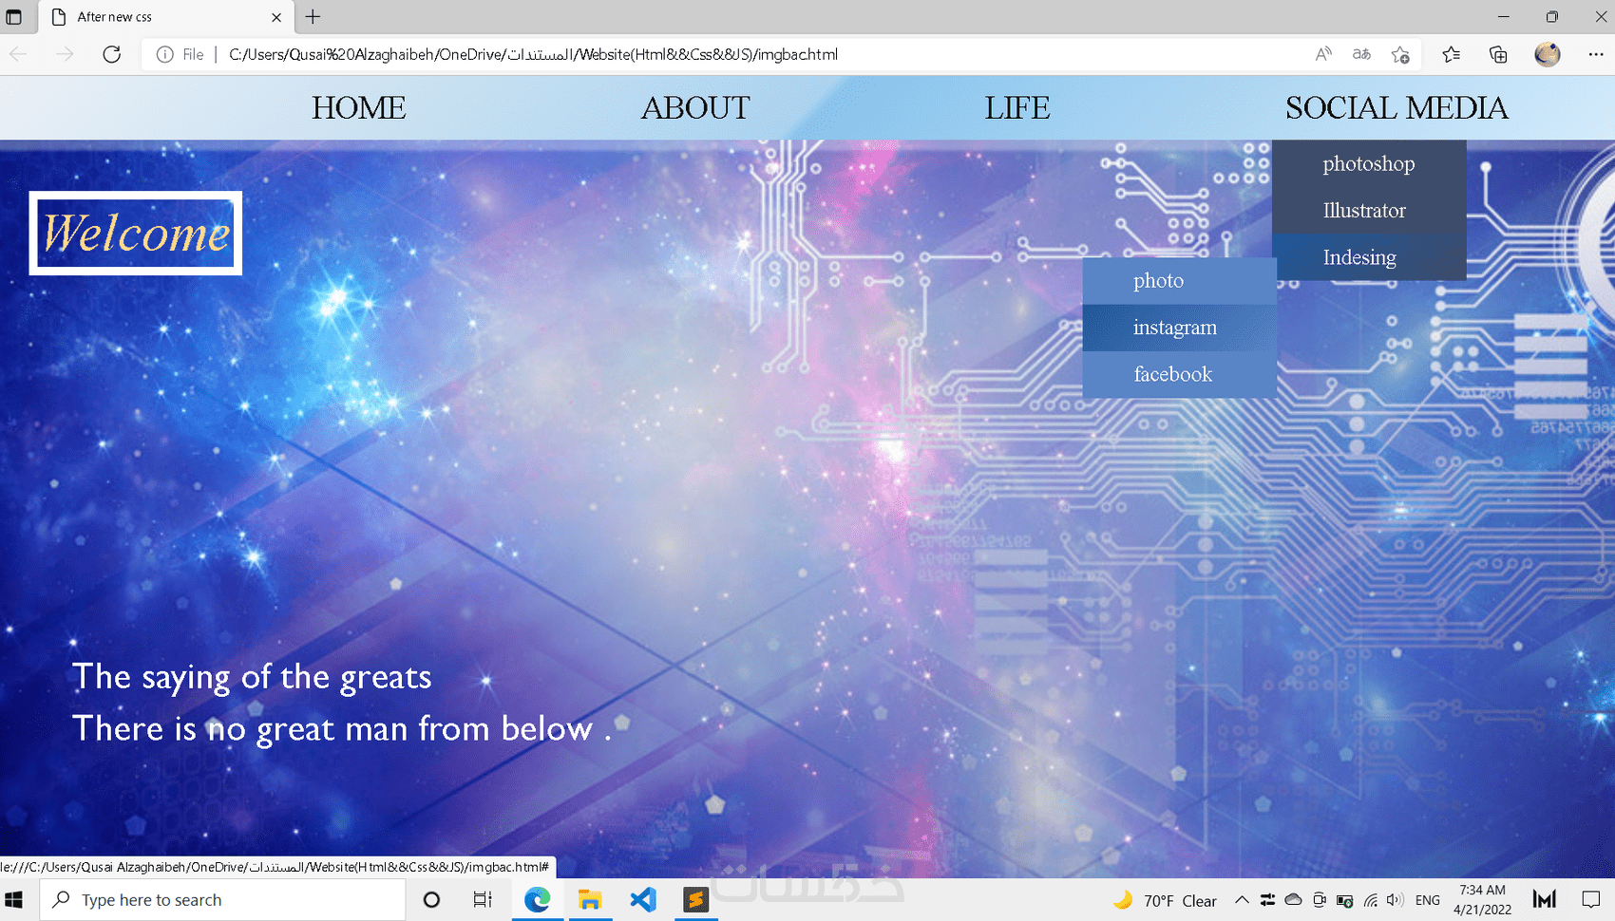Viewport: 1615px width, 921px height.
Task: Refresh the current page
Action: tap(111, 54)
